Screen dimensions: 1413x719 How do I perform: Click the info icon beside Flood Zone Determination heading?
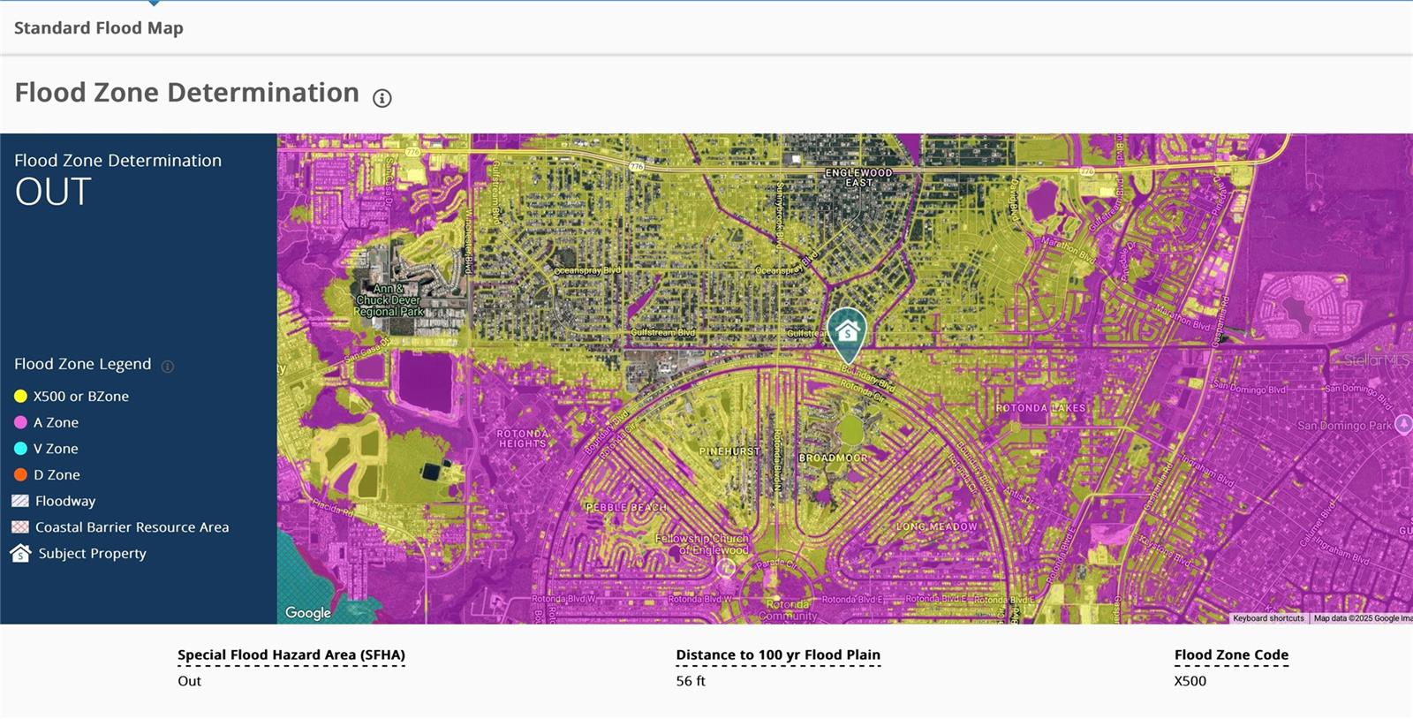point(382,98)
